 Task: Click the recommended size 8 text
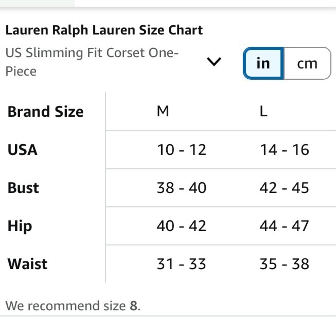[x=73, y=305]
